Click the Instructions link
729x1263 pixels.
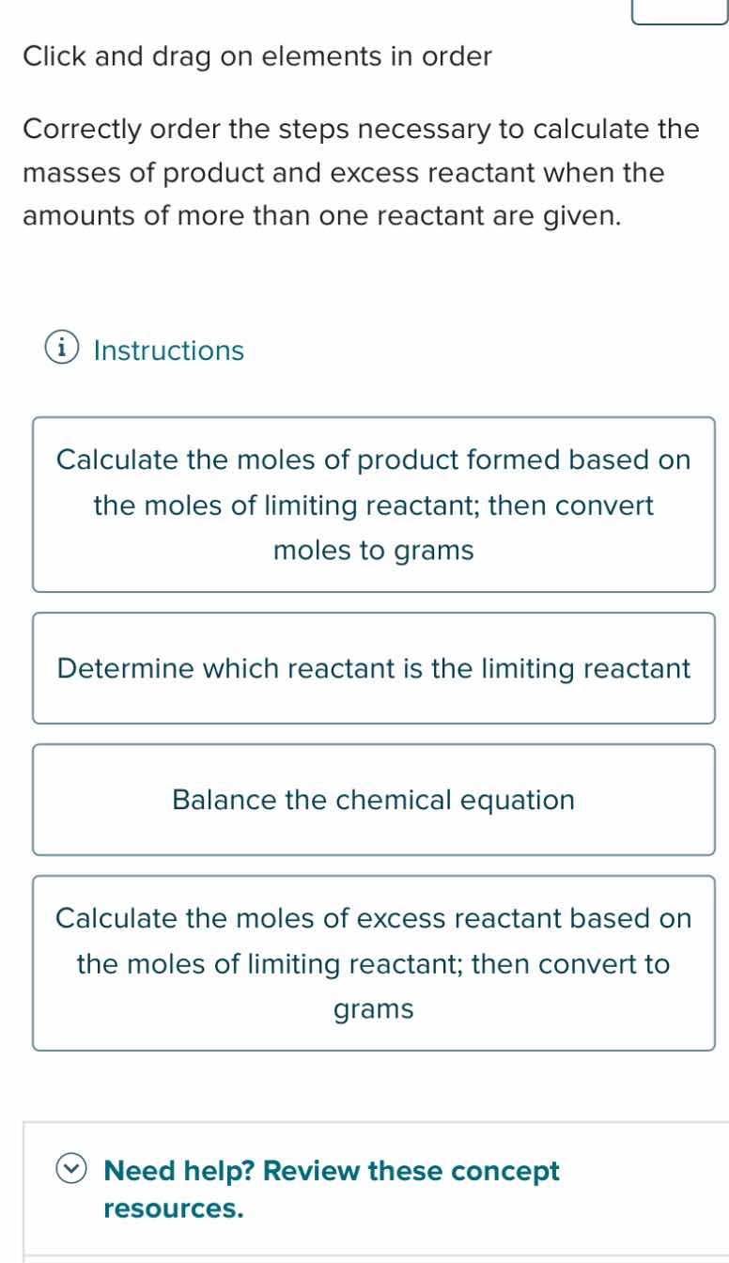pyautogui.click(x=169, y=350)
